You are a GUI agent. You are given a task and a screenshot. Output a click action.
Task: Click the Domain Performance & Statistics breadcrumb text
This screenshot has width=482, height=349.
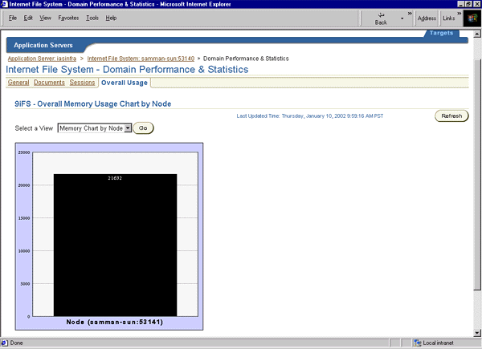(x=246, y=59)
